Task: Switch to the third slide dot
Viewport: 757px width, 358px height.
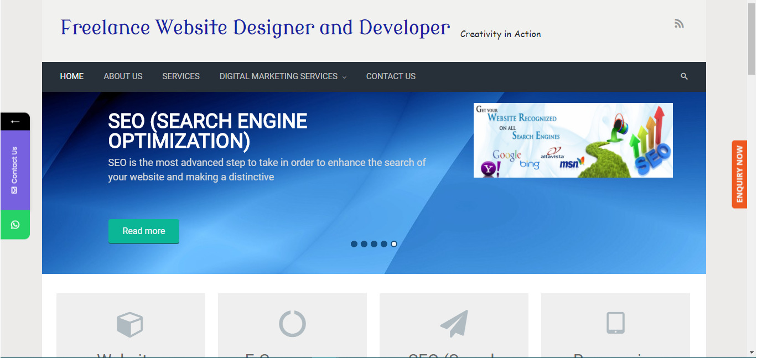Action: (x=374, y=243)
